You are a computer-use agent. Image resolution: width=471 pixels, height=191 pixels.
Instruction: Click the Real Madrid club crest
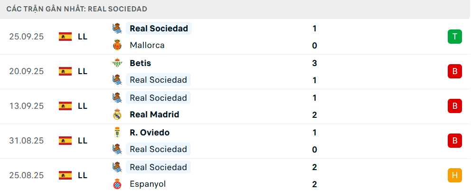(117, 115)
